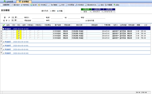The width and height of the screenshot is (152, 94).
Task: Check 外协完工 checkbox in the 255.00 row
Action: tap(39, 31)
